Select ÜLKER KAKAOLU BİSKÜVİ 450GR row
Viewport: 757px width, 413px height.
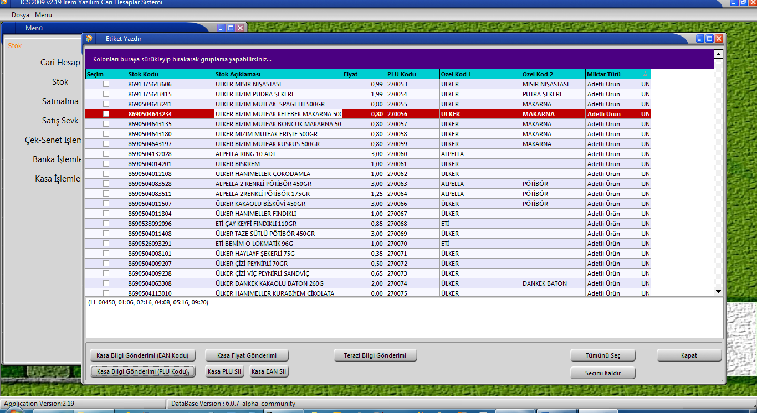(368, 204)
